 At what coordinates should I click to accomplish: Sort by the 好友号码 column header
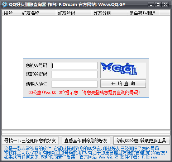point(74,13)
